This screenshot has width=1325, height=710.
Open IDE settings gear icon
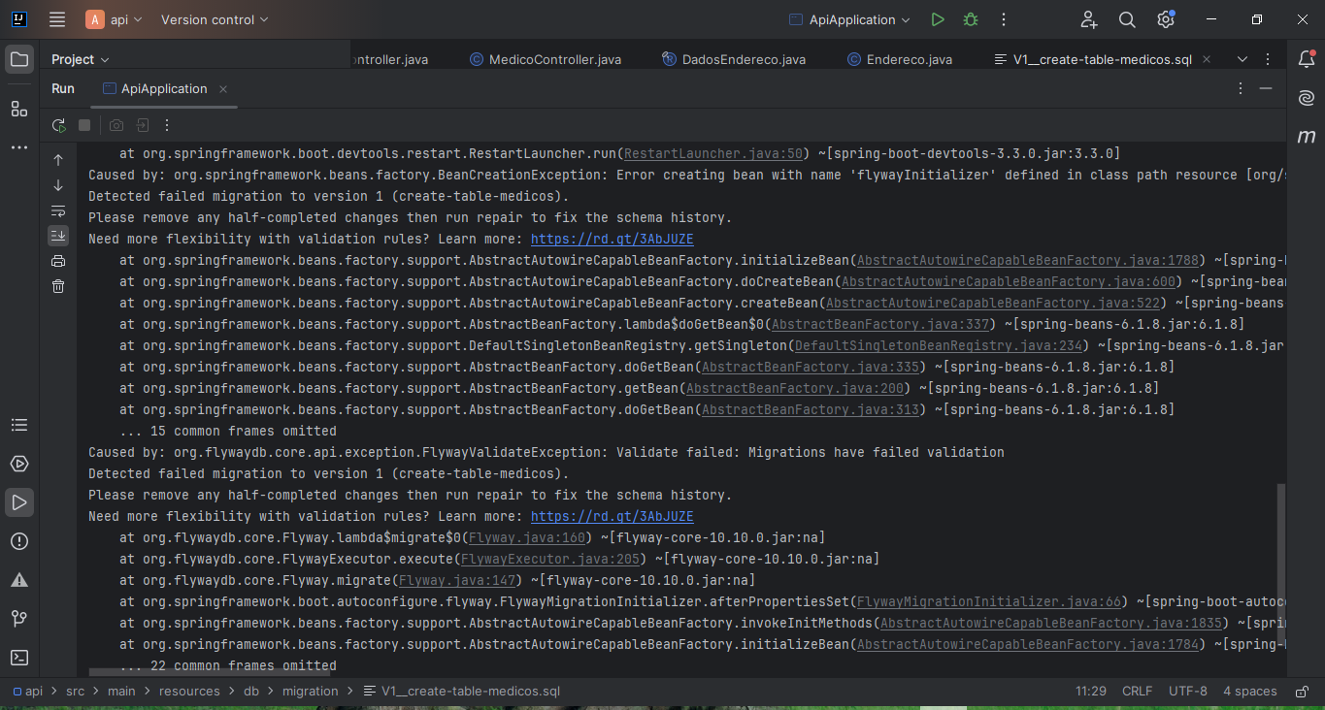pos(1166,19)
